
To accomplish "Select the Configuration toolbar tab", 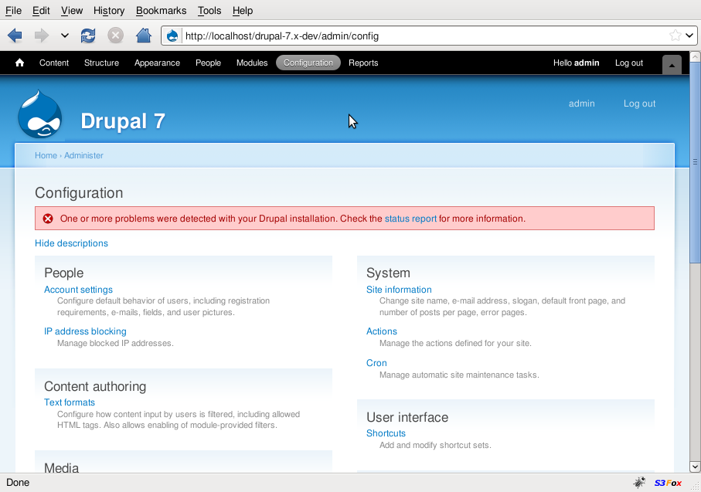I will coord(308,63).
